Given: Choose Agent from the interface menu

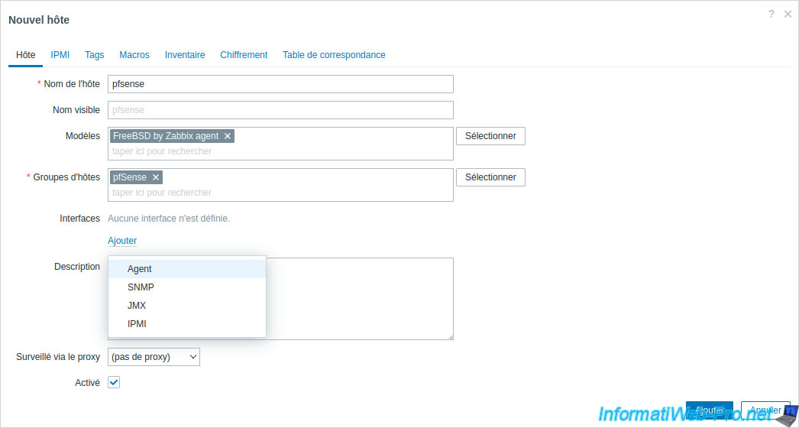Looking at the screenshot, I should pos(187,269).
